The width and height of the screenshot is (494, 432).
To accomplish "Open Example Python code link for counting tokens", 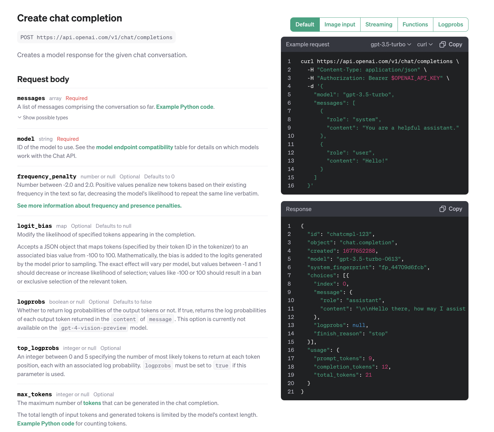I will pyautogui.click(x=46, y=424).
